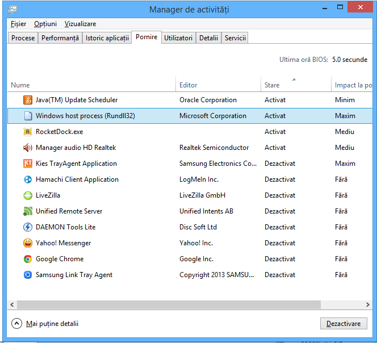377x343 pixels.
Task: Click the Hamachi Client icon
Action: click(28, 179)
